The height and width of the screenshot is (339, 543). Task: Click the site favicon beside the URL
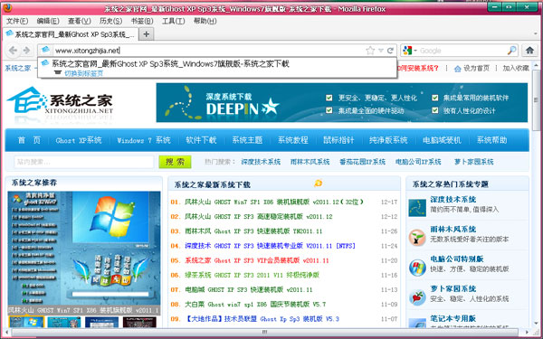pyautogui.click(x=45, y=50)
